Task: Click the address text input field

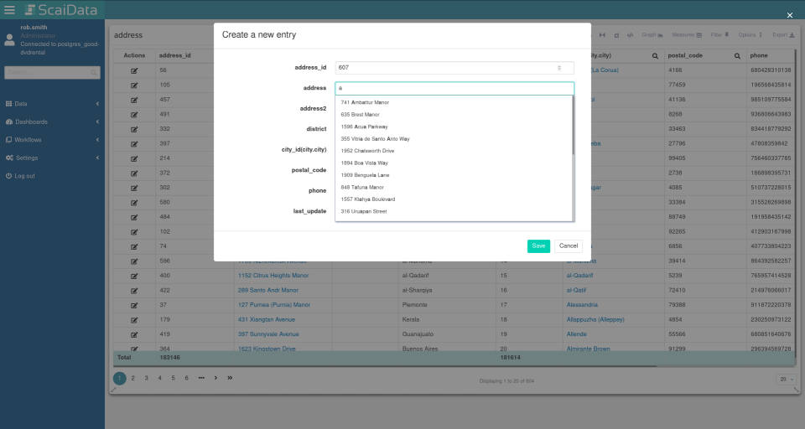Action: coord(454,88)
